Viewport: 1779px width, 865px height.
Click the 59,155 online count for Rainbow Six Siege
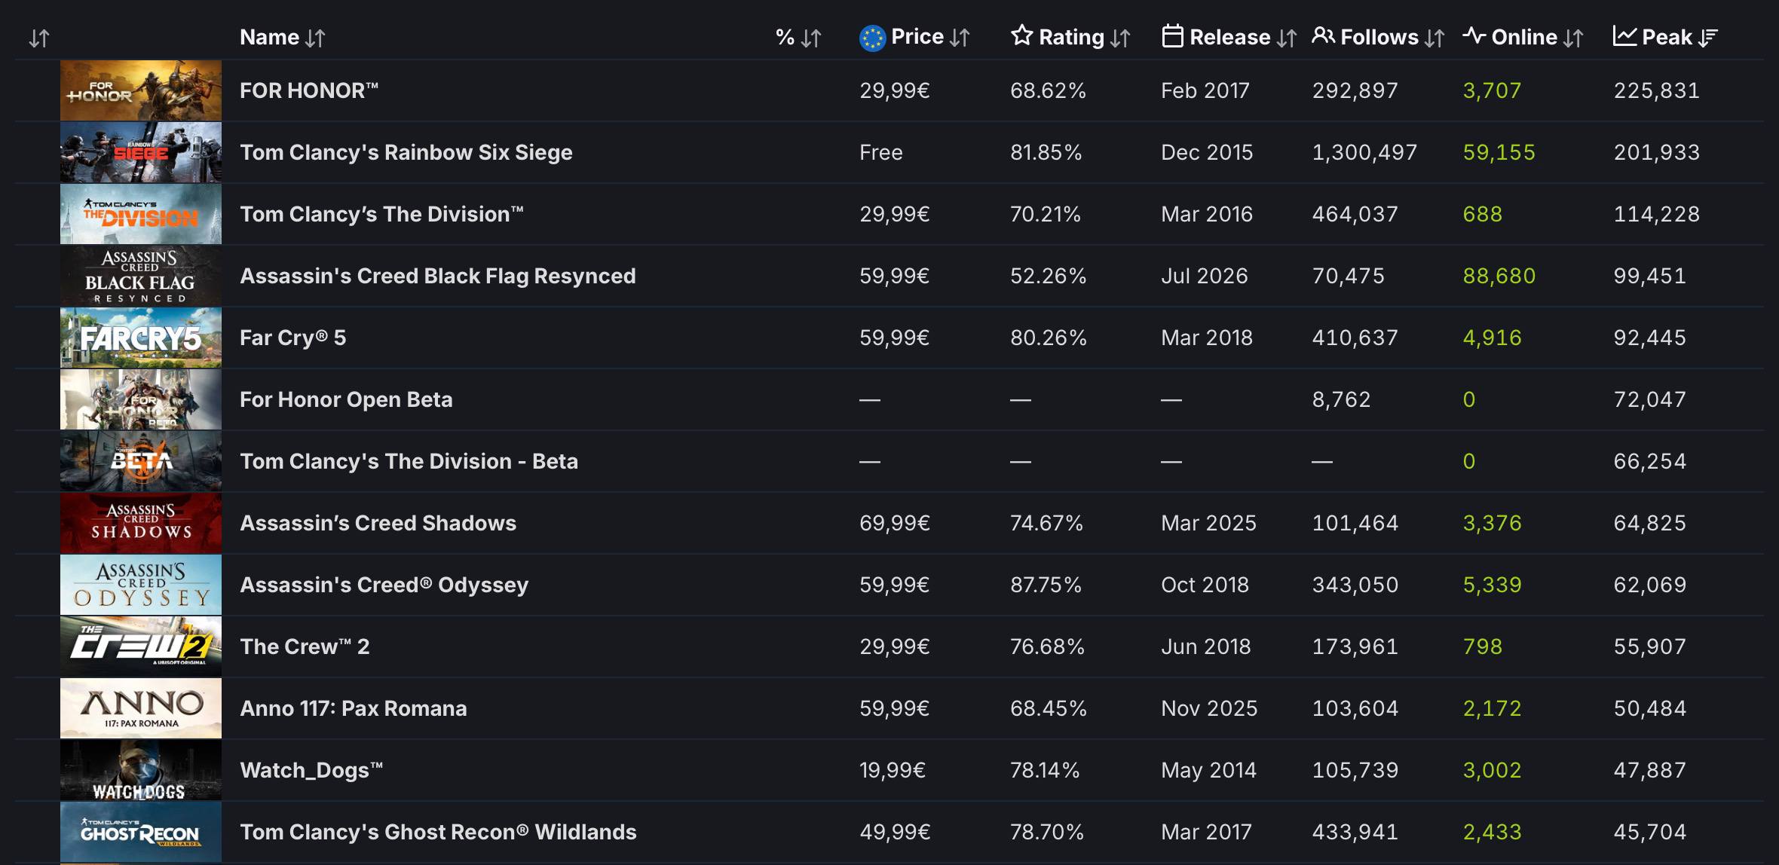pyautogui.click(x=1499, y=152)
